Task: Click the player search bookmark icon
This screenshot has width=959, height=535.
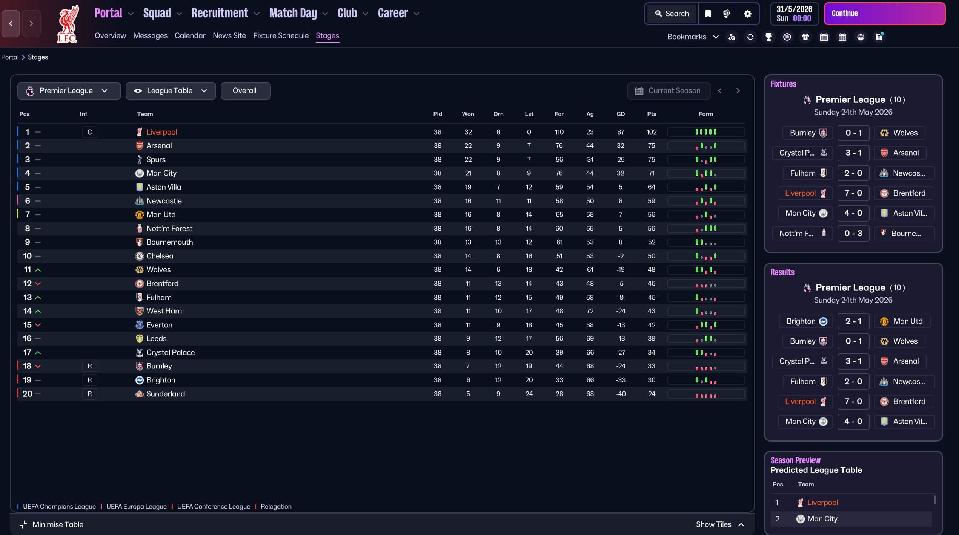Action: point(732,37)
